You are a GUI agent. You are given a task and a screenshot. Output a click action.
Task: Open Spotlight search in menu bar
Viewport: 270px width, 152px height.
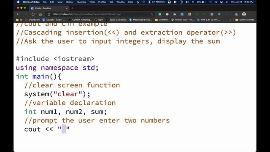[x=216, y=2]
